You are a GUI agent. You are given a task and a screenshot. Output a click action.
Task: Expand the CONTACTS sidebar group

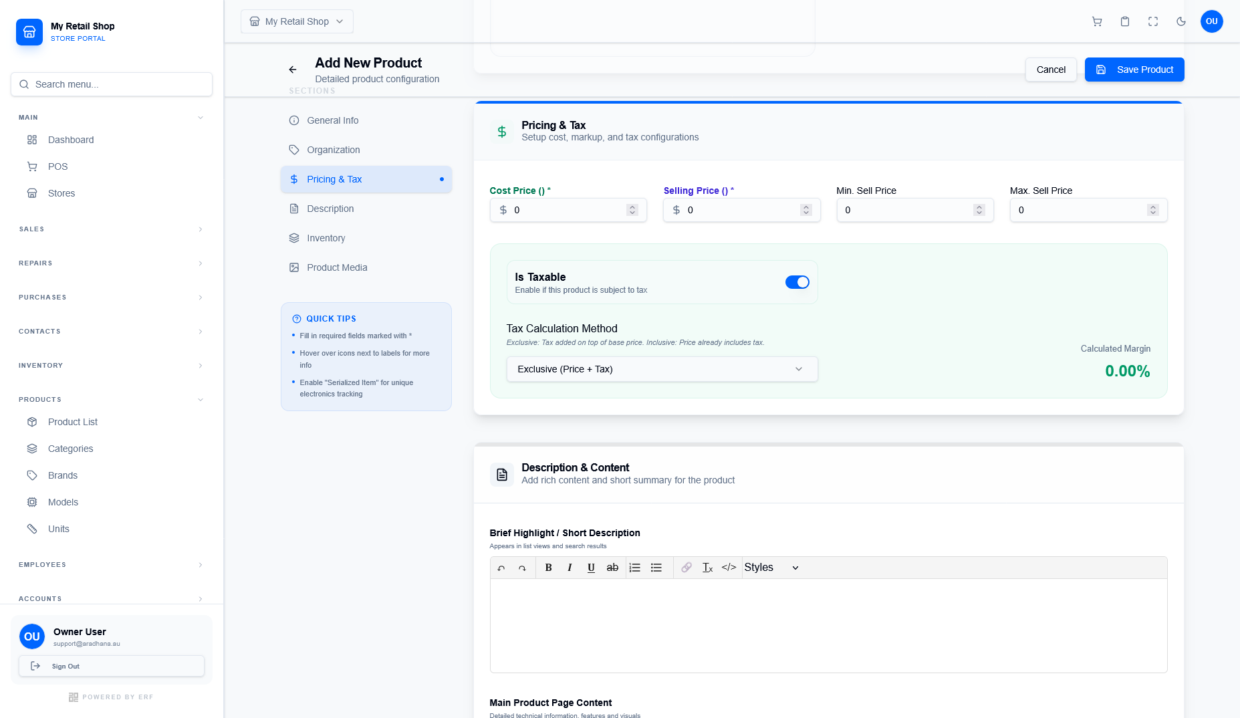112,332
